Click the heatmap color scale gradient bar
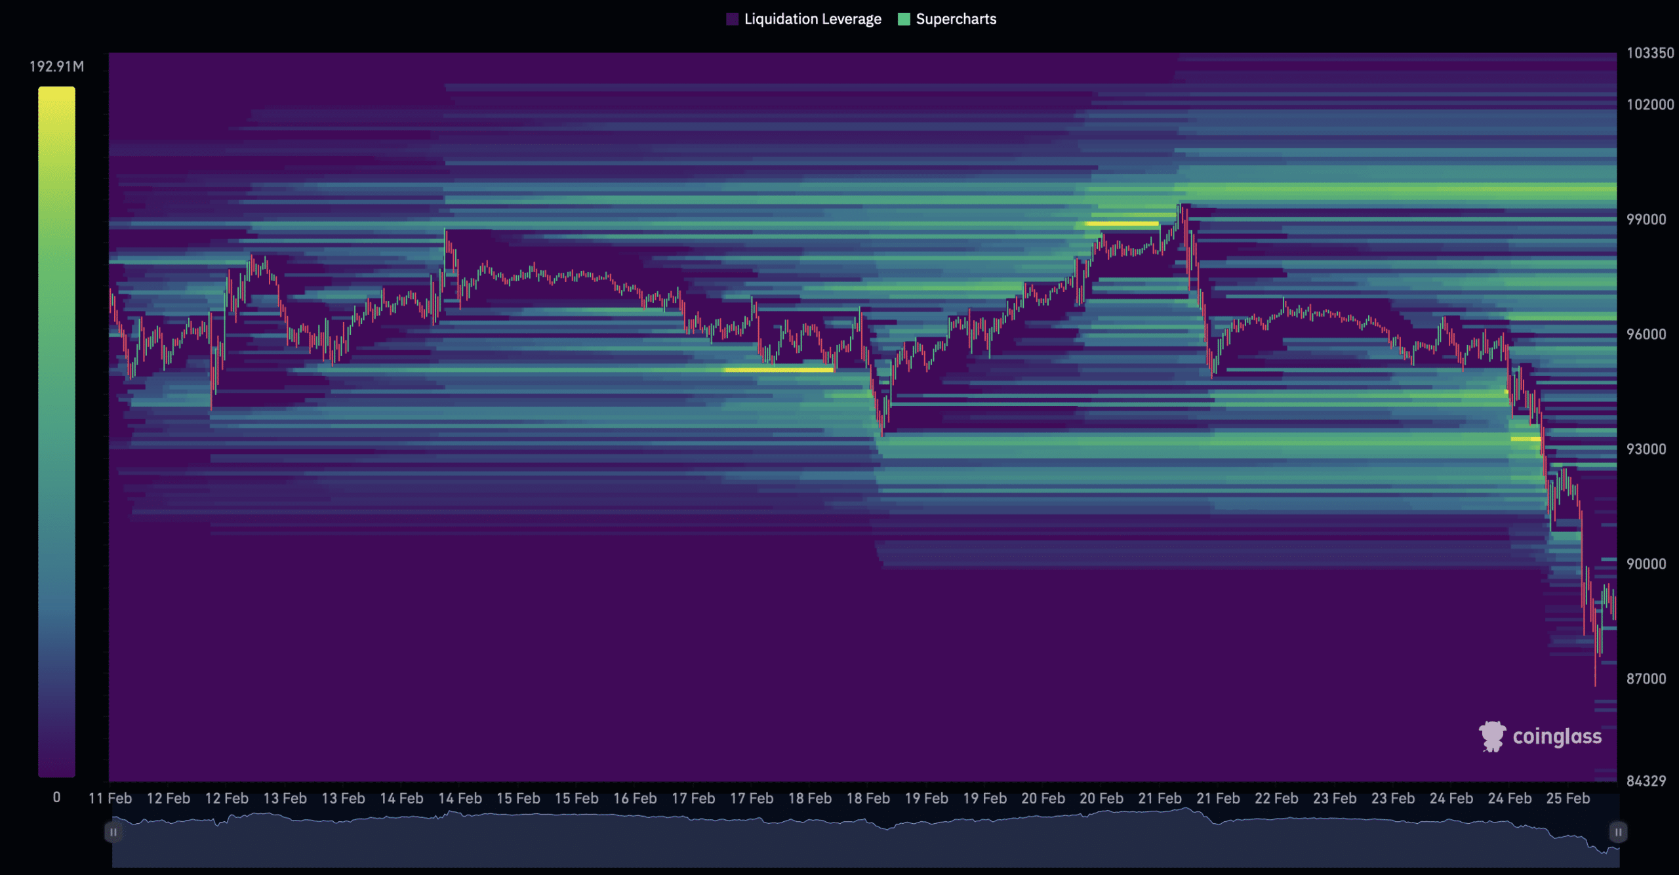The height and width of the screenshot is (875, 1679). (56, 432)
